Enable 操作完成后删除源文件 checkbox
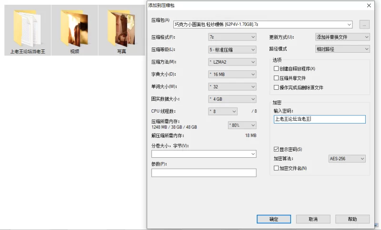381x230 pixels. [x=276, y=87]
